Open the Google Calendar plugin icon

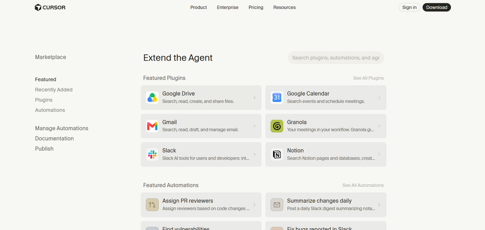coord(277,98)
